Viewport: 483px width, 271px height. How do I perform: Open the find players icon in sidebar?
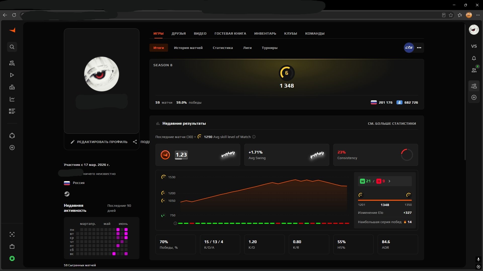click(12, 63)
